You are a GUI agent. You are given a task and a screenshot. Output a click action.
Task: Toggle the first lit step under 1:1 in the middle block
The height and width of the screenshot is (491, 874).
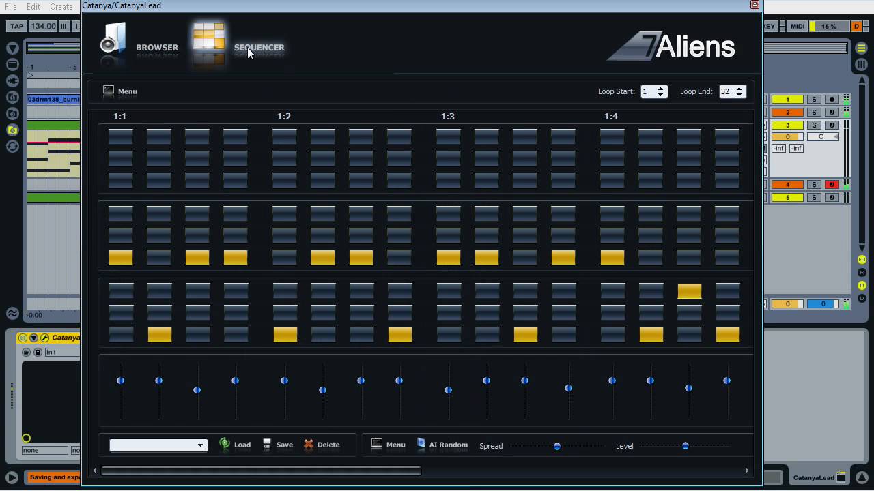121,258
